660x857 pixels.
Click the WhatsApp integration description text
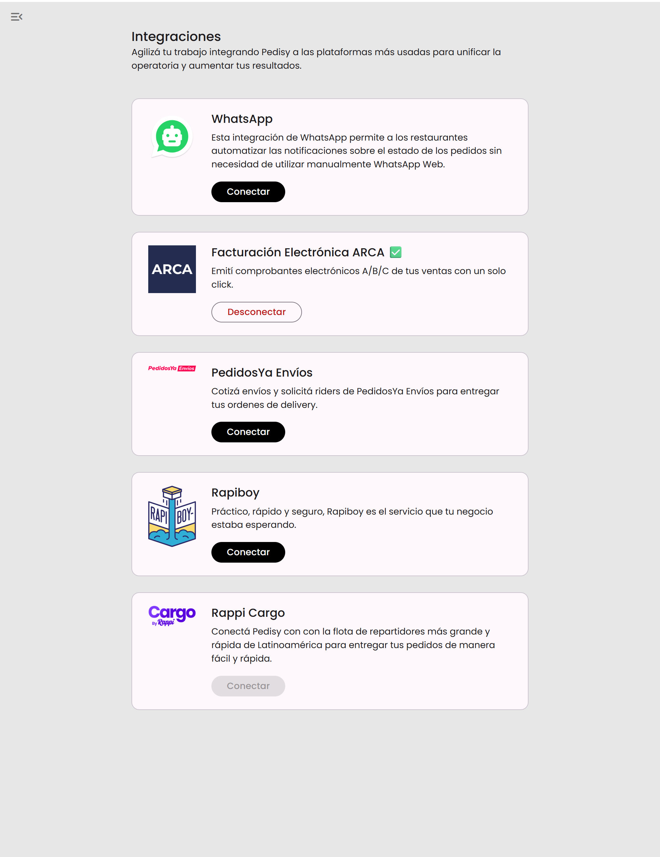point(356,151)
